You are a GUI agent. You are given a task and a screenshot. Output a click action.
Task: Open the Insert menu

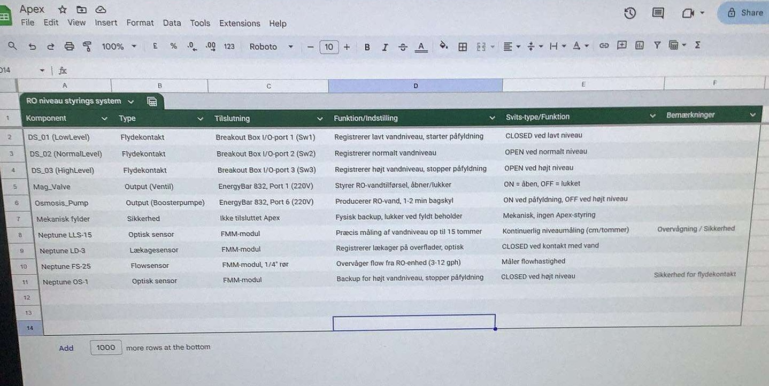coord(106,23)
